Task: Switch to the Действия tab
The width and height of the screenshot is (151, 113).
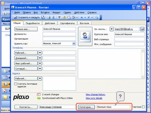Action: click(50, 23)
